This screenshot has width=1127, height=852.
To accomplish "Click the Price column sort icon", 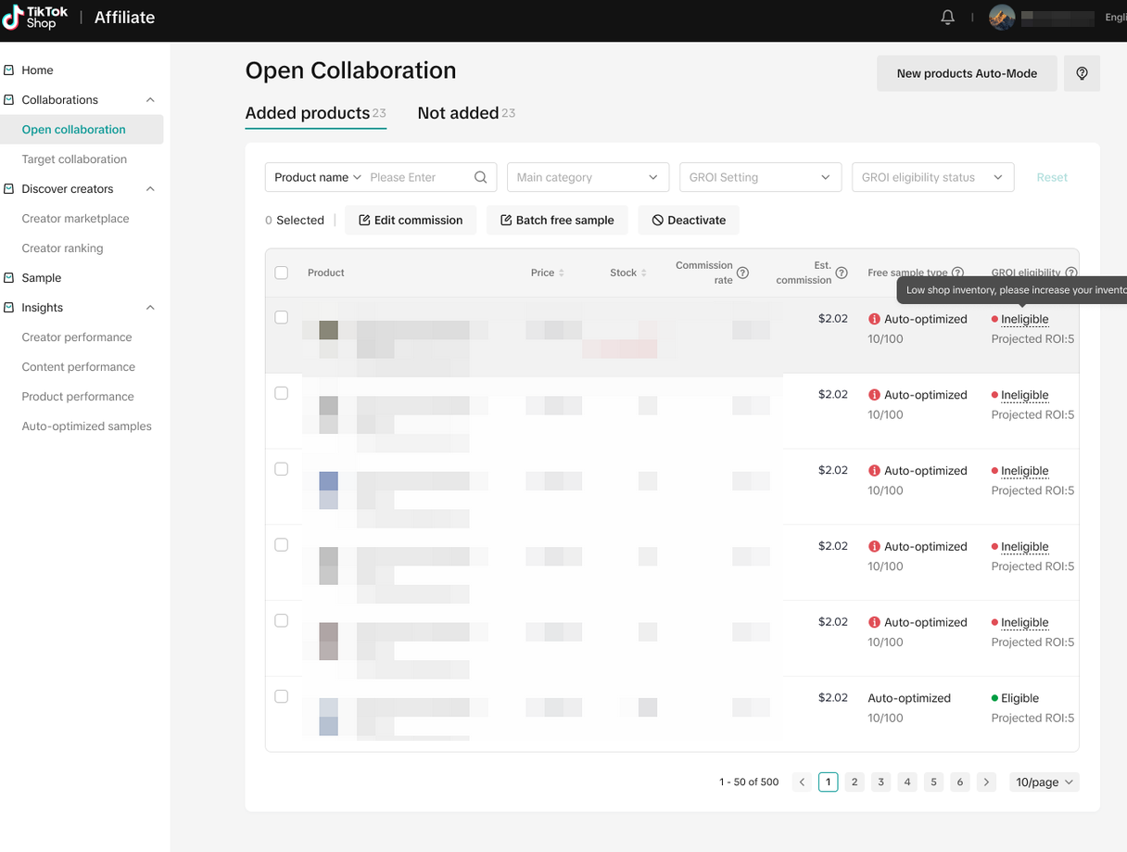I will tap(562, 273).
